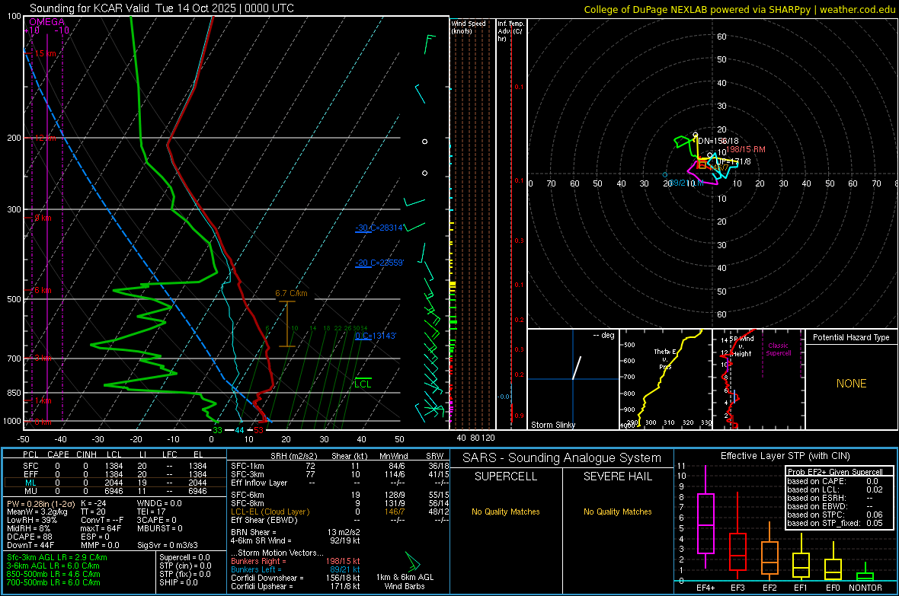Click the surface wetbulb value 44
899x596 pixels.
[x=239, y=430]
